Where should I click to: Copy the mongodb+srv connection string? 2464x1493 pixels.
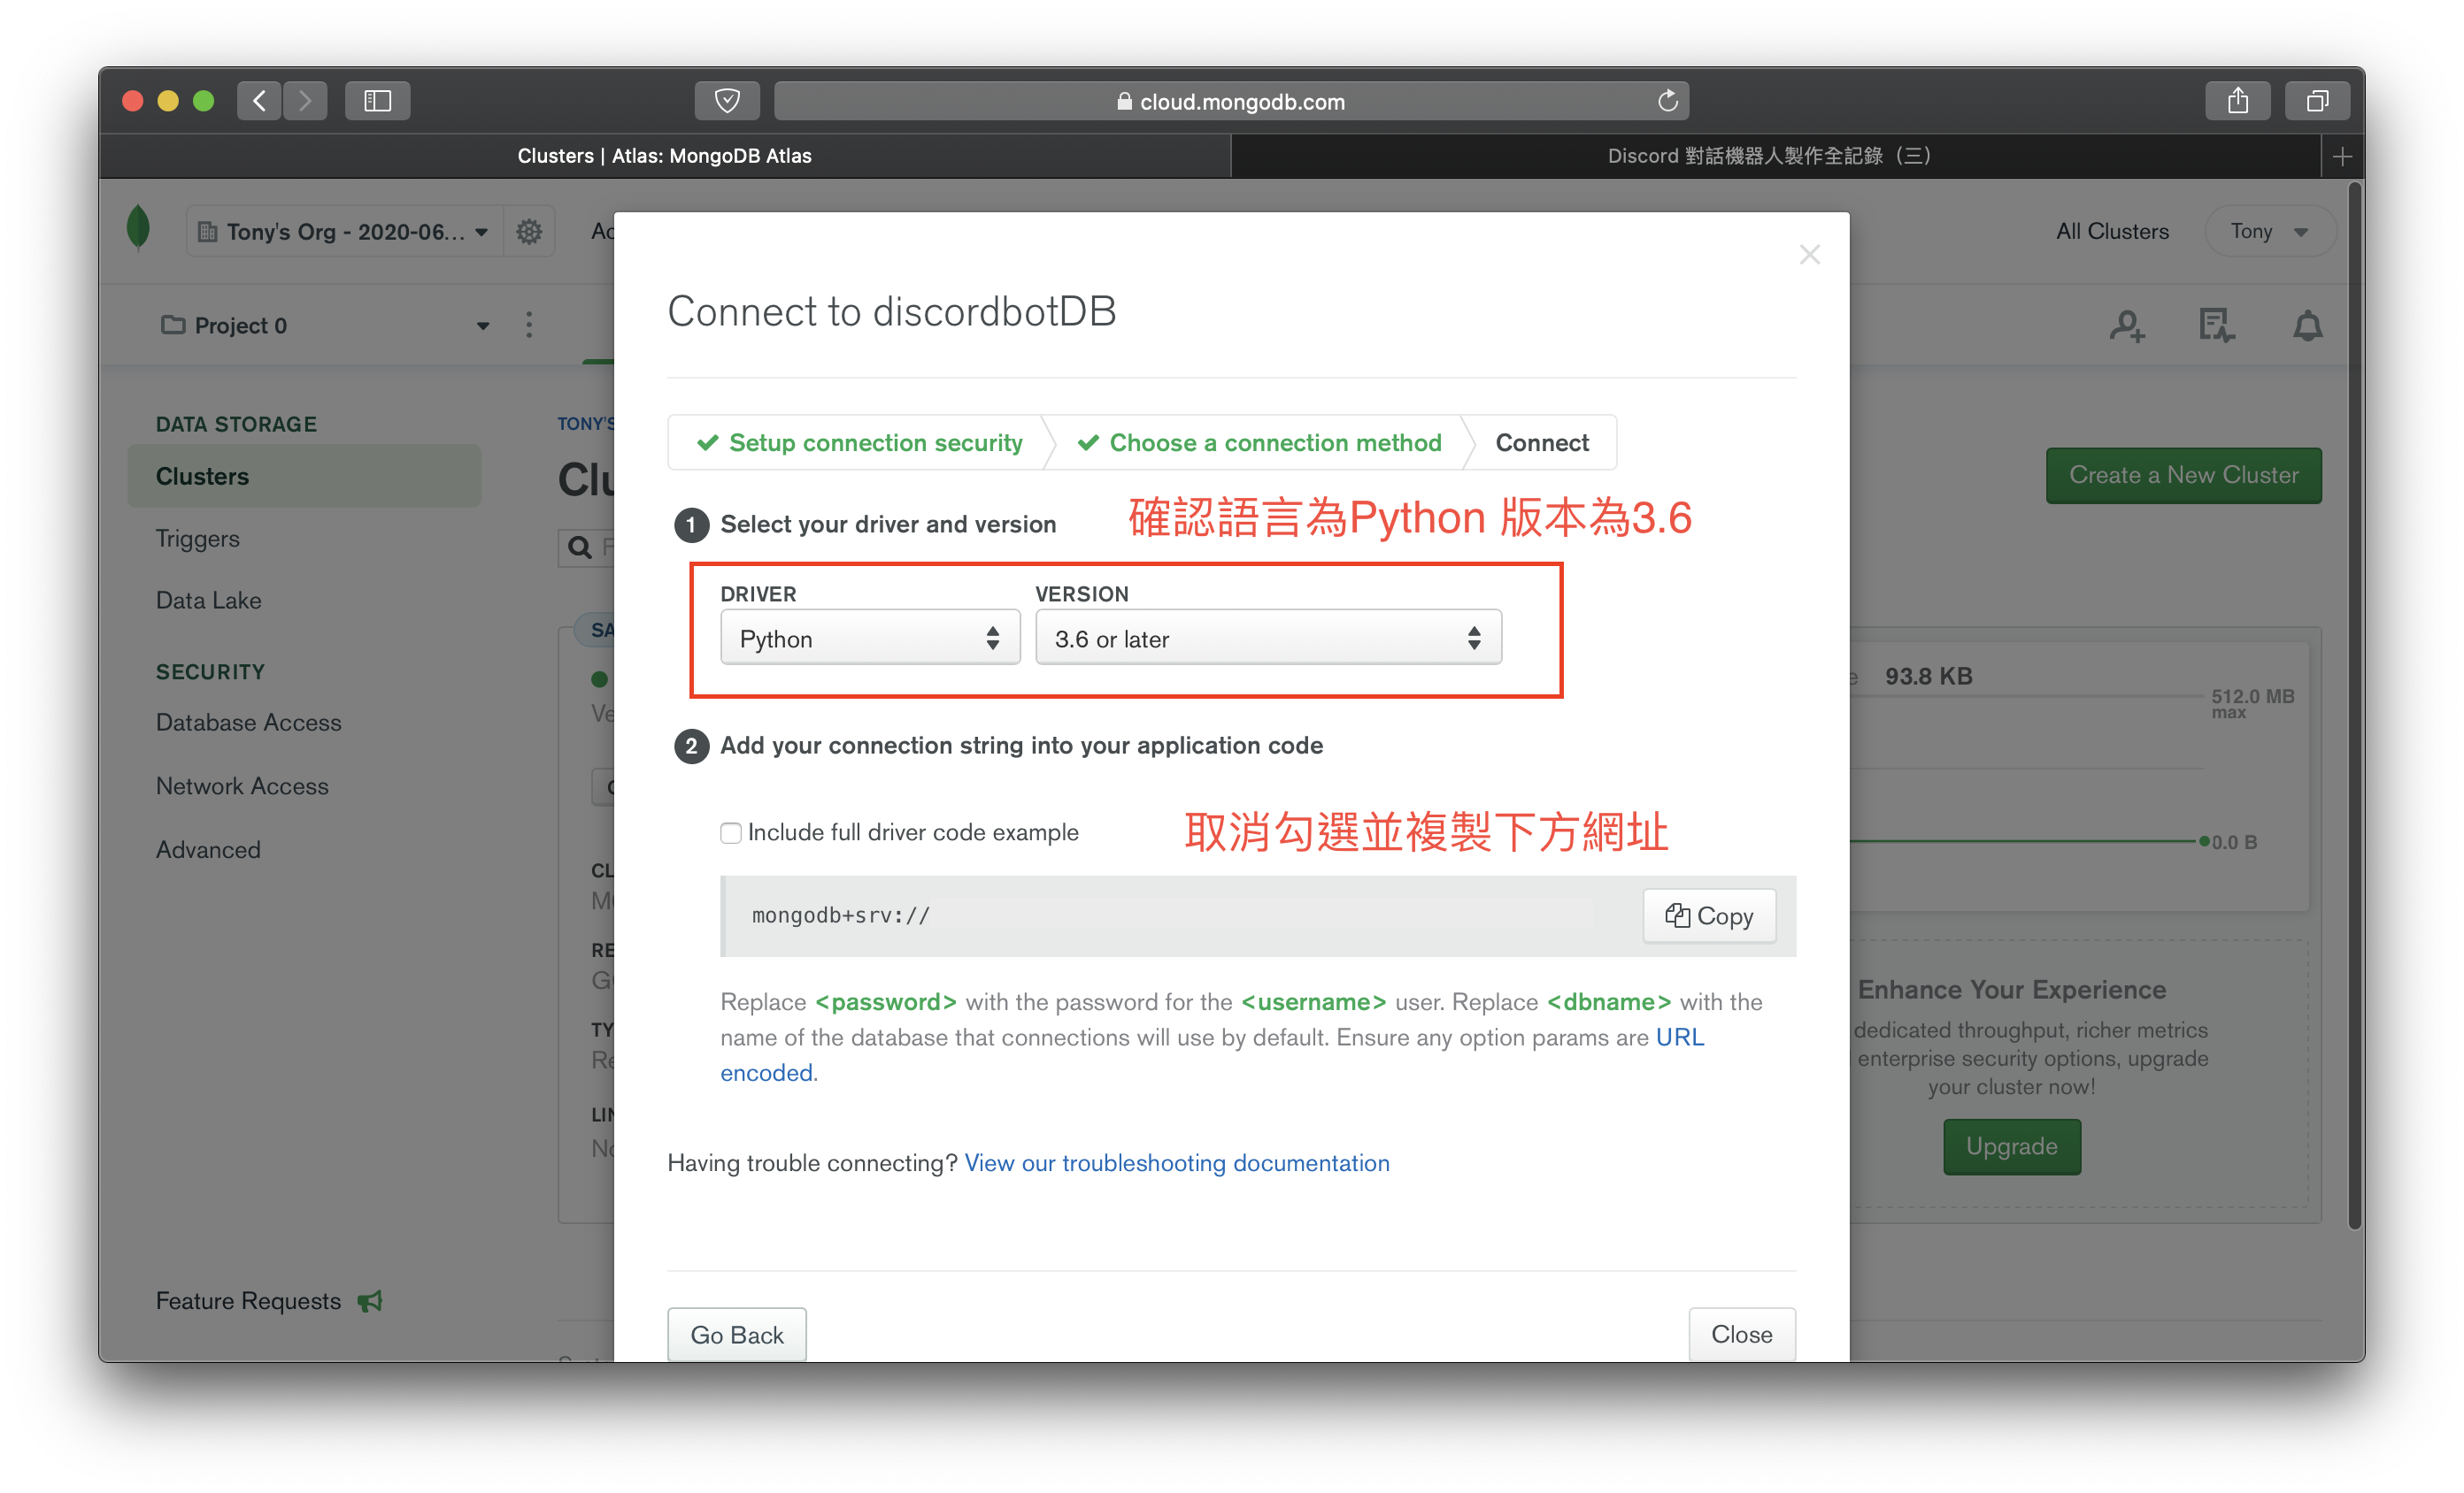(x=1709, y=915)
